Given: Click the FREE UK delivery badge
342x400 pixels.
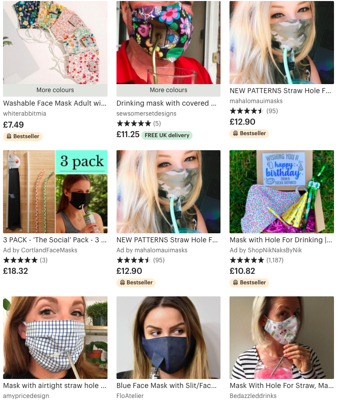Looking at the screenshot, I should (167, 135).
